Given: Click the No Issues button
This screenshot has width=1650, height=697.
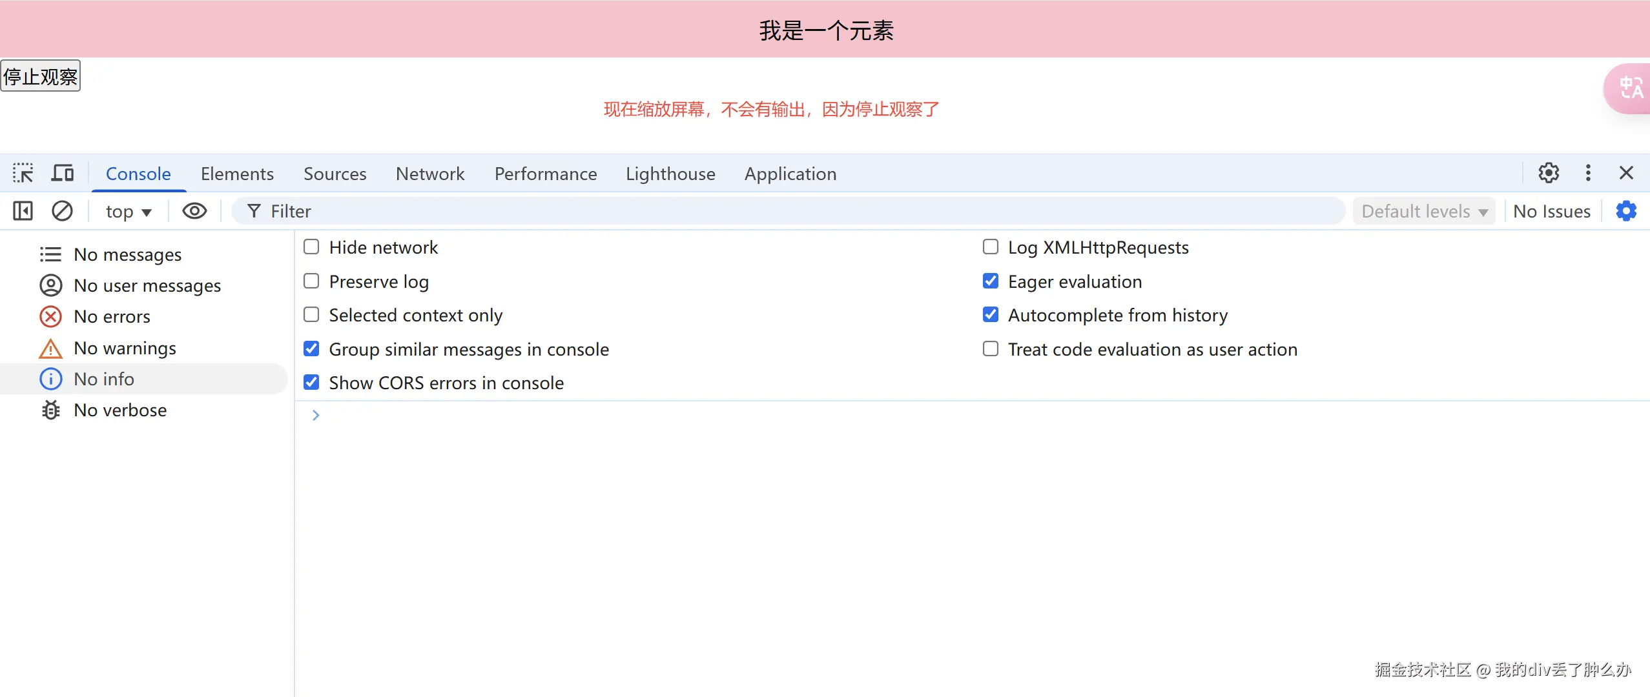Looking at the screenshot, I should [1551, 212].
